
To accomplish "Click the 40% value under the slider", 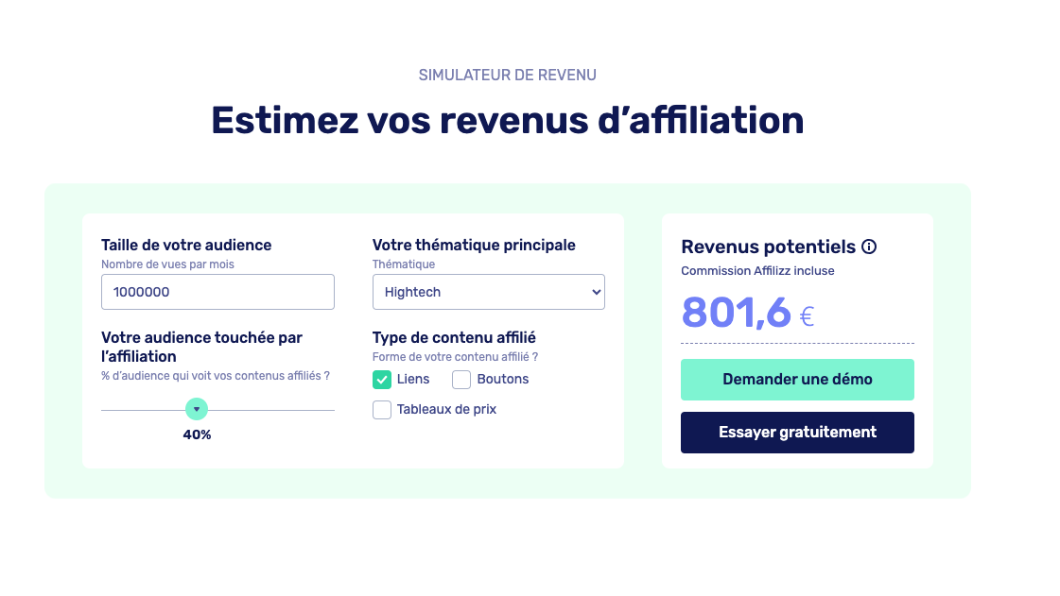I will tap(197, 435).
